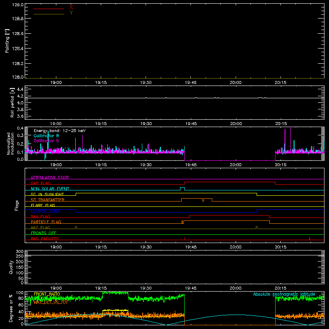
Task: Click the 19:30 label below the modulation plot
Action: coord(146,165)
